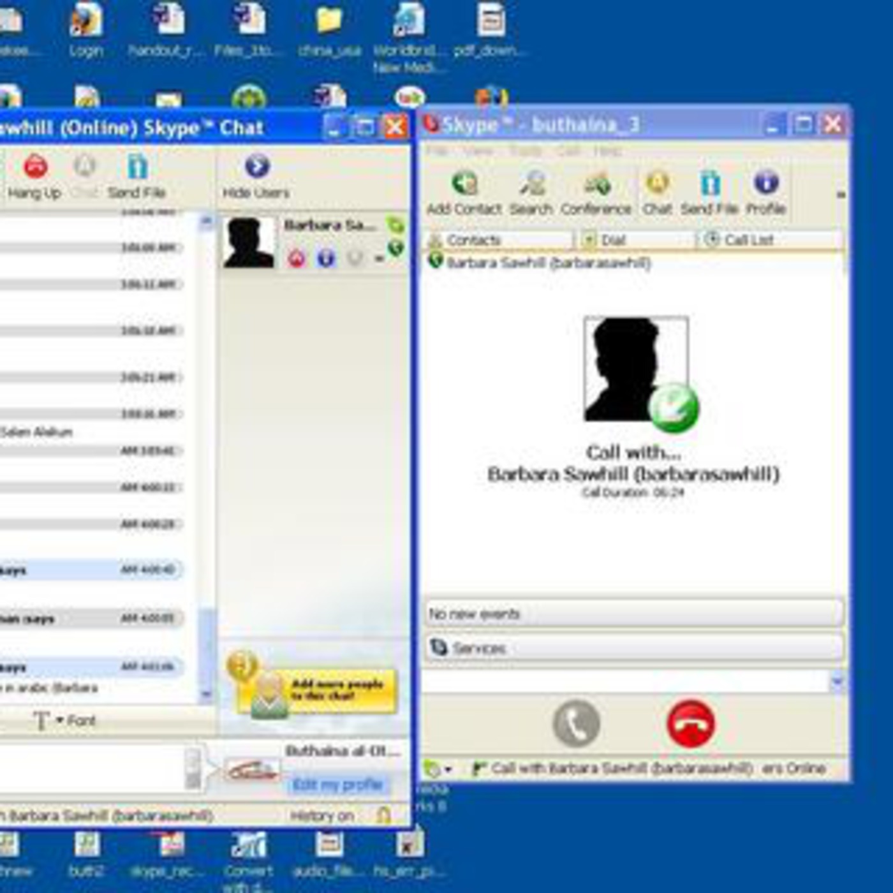Screen dimensions: 893x893
Task: Click the Hang Up icon in Skype Chat toolbar
Action: 35,167
